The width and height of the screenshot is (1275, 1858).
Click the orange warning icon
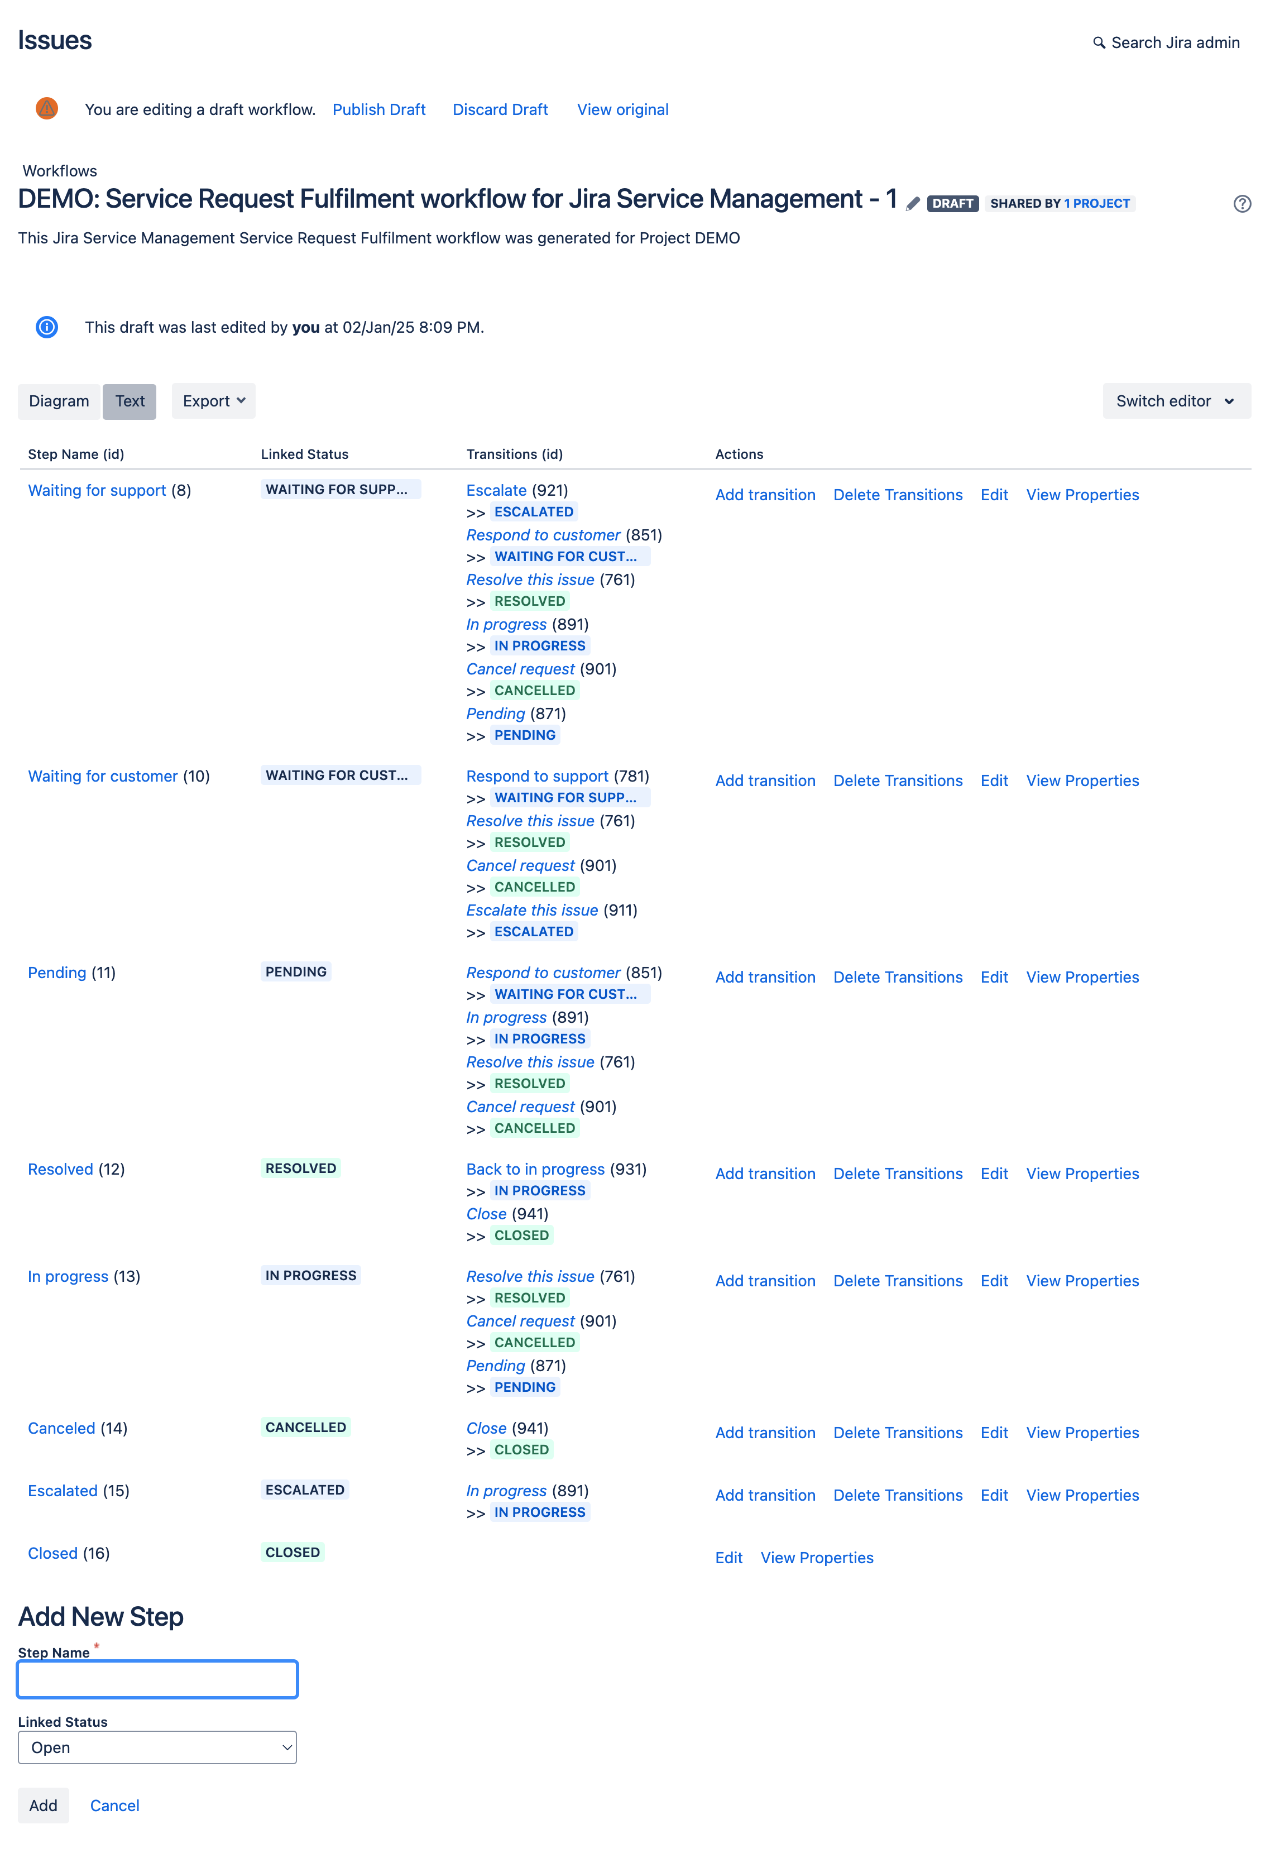click(47, 108)
